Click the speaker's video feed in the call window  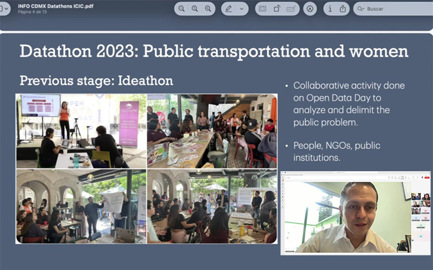tap(346, 216)
